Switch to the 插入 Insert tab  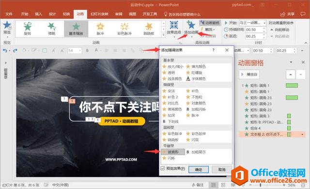(x=39, y=14)
